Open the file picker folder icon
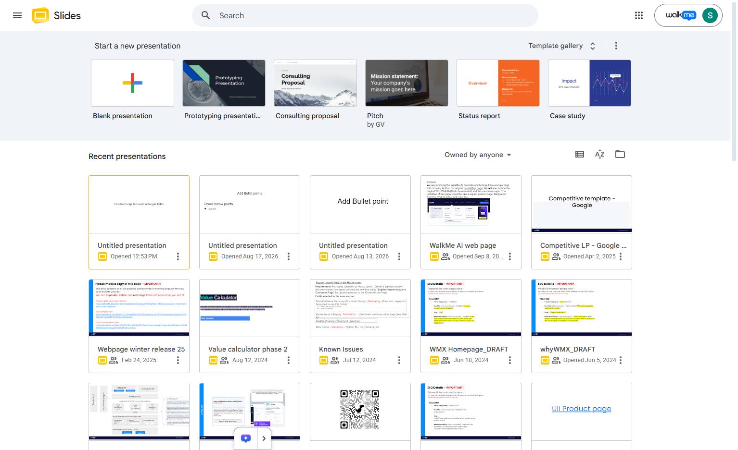This screenshot has height=450, width=738. [x=620, y=154]
